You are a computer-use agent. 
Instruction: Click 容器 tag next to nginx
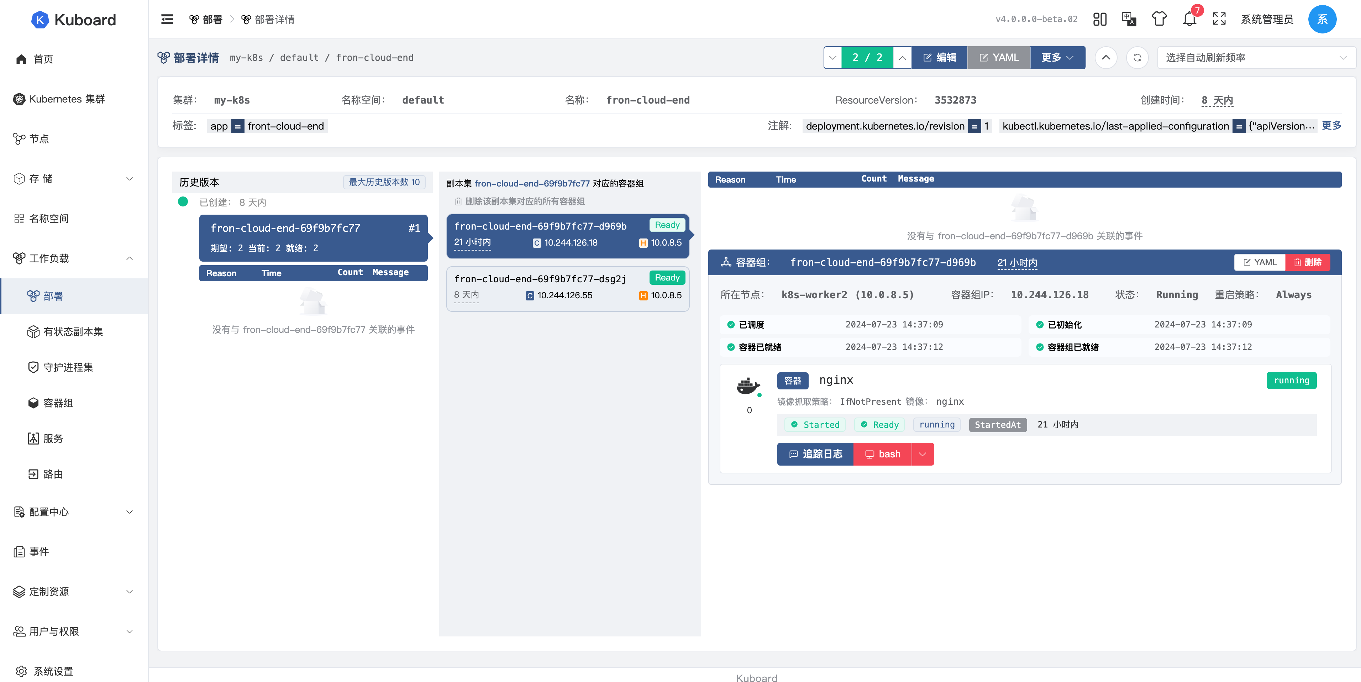point(793,381)
